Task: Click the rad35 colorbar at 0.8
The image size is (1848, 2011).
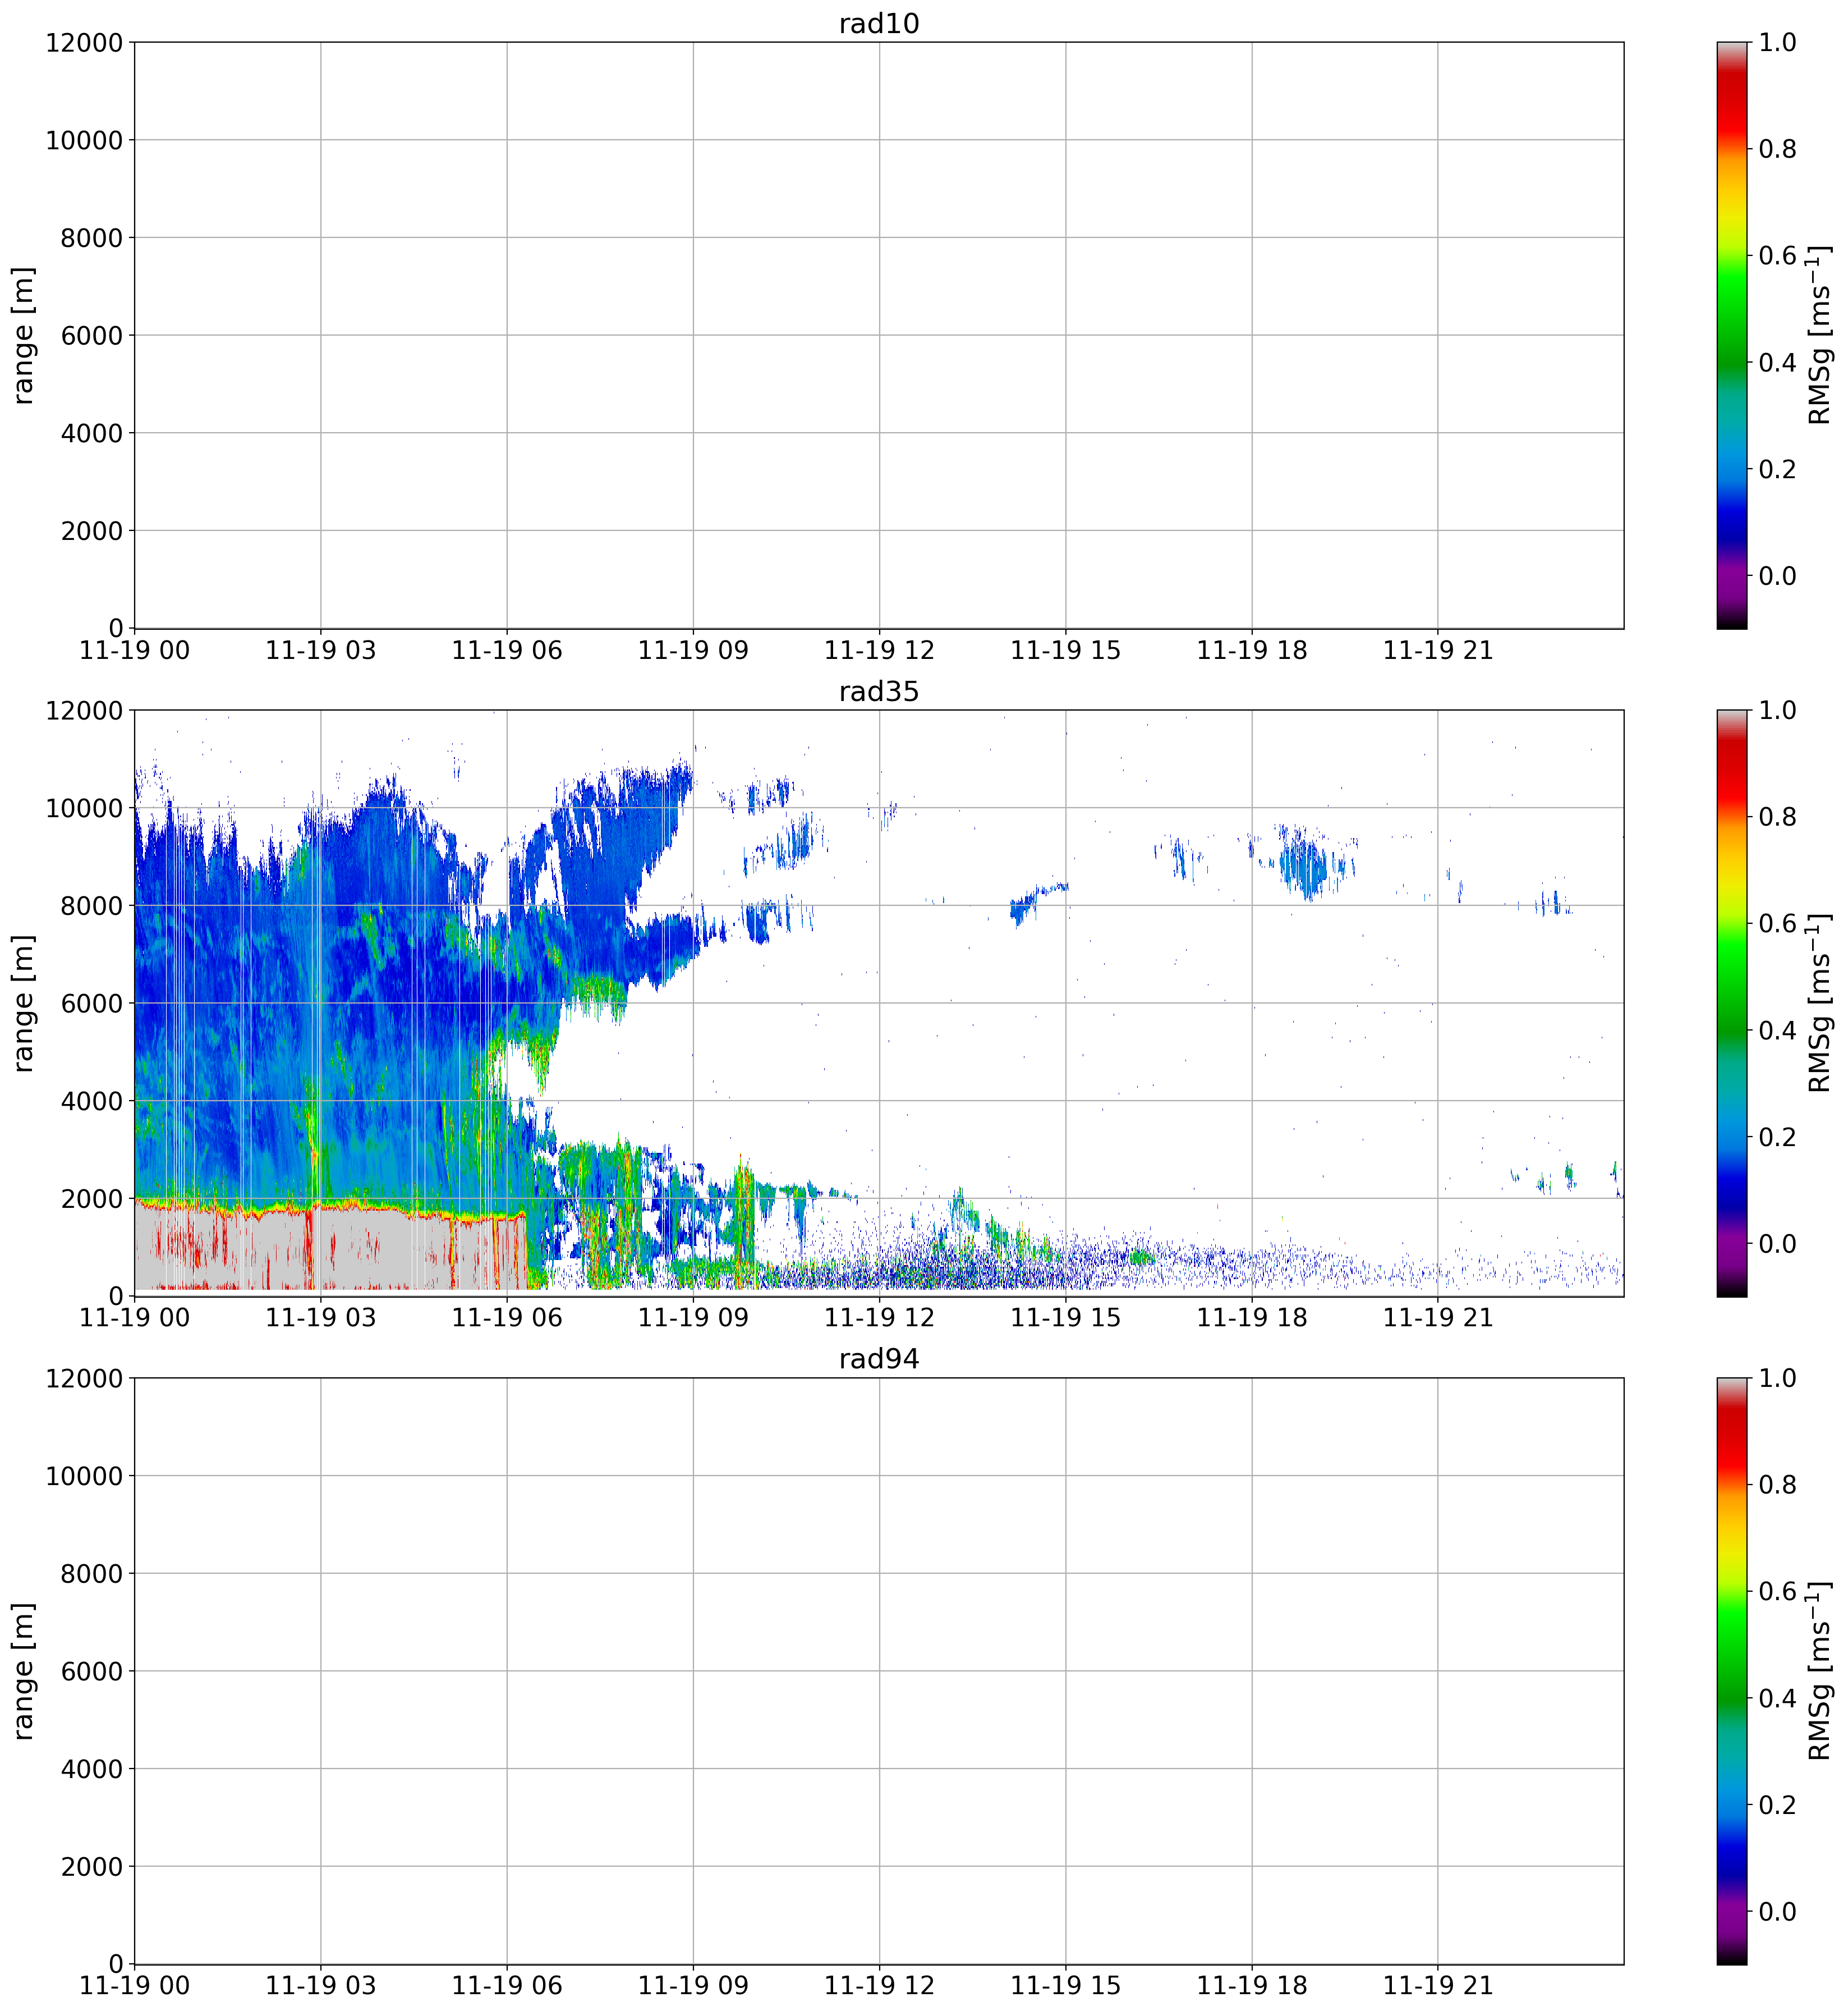Action: (1732, 817)
